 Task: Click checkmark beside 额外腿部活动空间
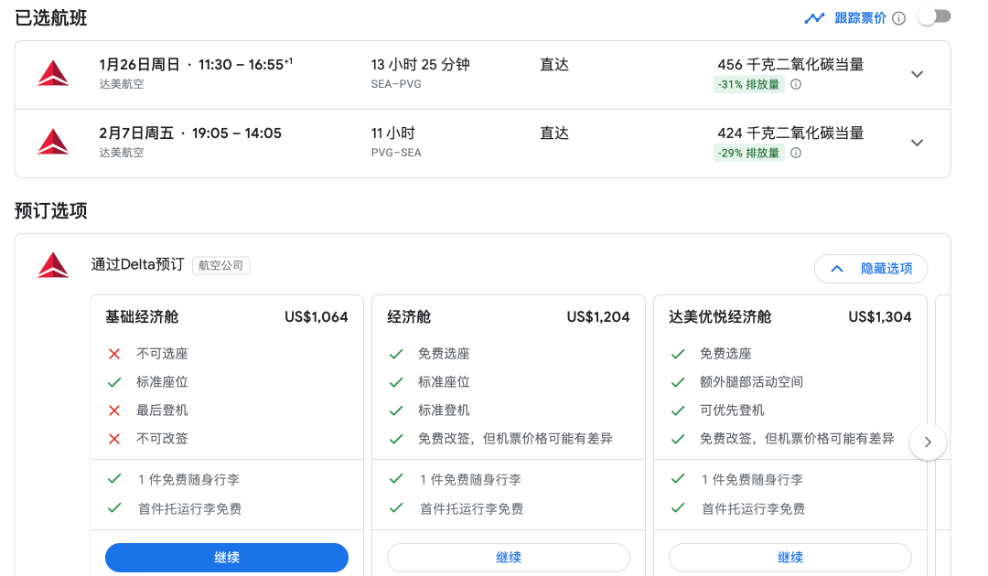point(677,383)
